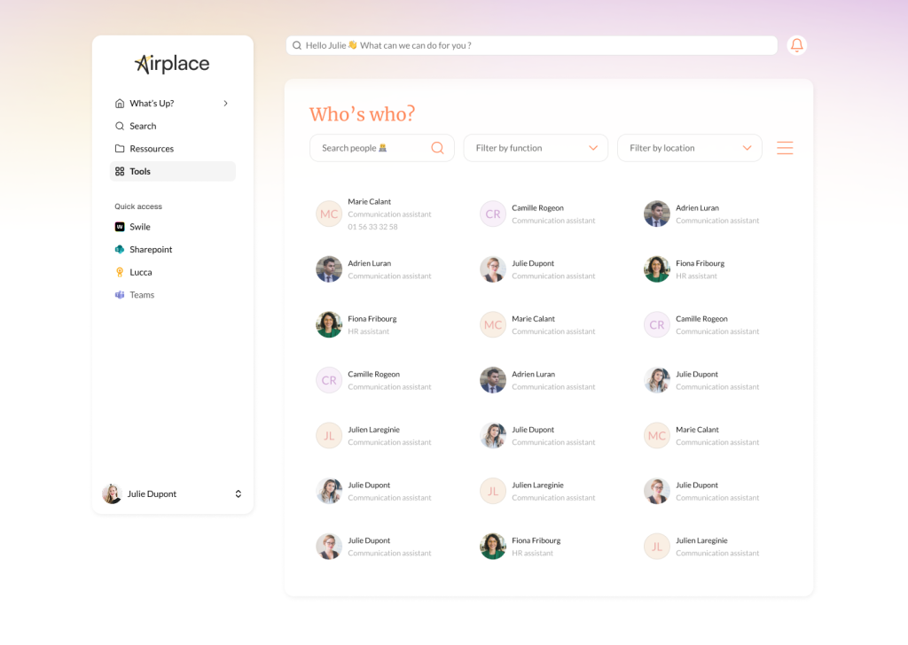Open Lucca from the sidebar

tap(140, 272)
